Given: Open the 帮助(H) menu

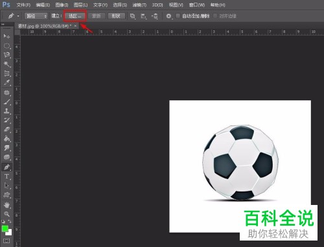Looking at the screenshot, I should (218, 5).
